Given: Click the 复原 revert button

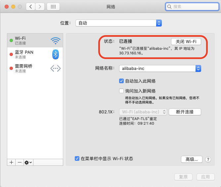Looking at the screenshot, I should click(x=183, y=177).
